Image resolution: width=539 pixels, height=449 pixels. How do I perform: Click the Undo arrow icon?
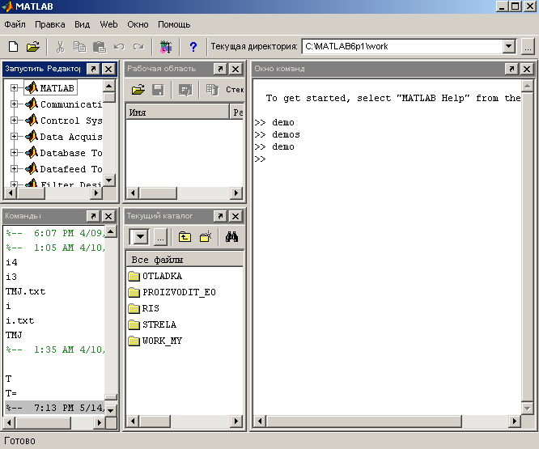[119, 46]
